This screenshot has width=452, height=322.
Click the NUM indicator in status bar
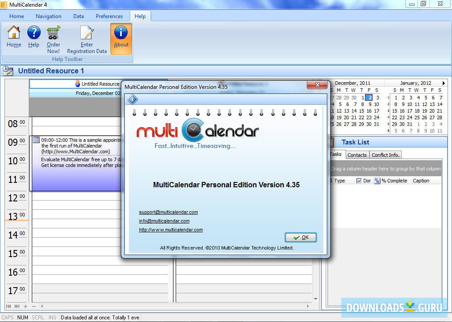tap(23, 318)
